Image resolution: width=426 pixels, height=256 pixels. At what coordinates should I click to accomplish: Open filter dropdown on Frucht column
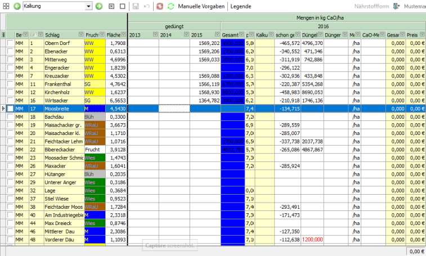click(102, 34)
